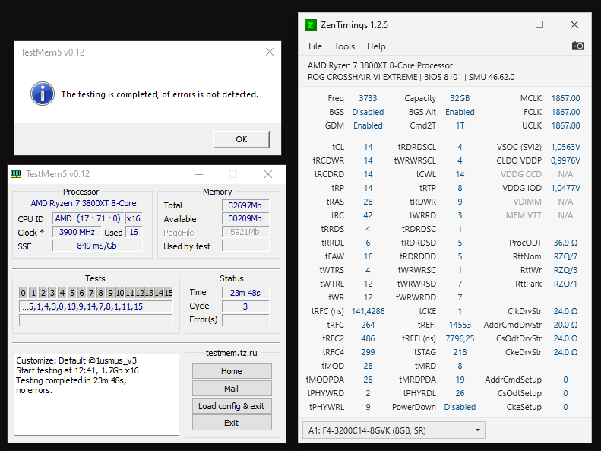This screenshot has height=451, width=601.
Task: Click the AddrCmdDrvStr value 20.0 Ω
Action: 565,326
